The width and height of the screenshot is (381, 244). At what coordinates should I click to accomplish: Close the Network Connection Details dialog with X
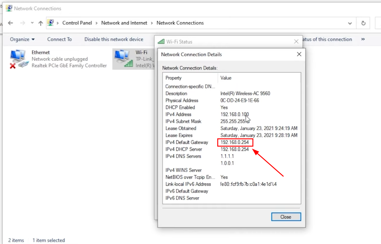(299, 54)
